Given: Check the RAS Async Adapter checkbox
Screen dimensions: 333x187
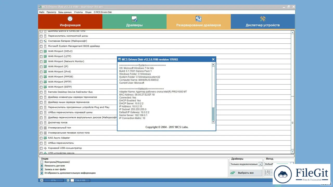Looking at the screenshot, I should pyautogui.click(x=41, y=138).
